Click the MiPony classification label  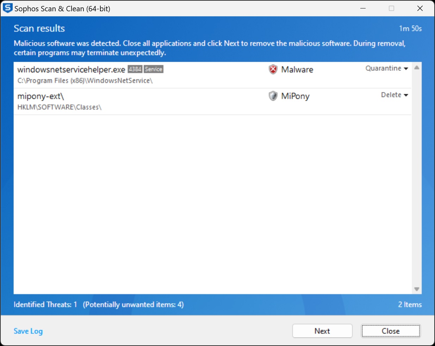click(295, 96)
